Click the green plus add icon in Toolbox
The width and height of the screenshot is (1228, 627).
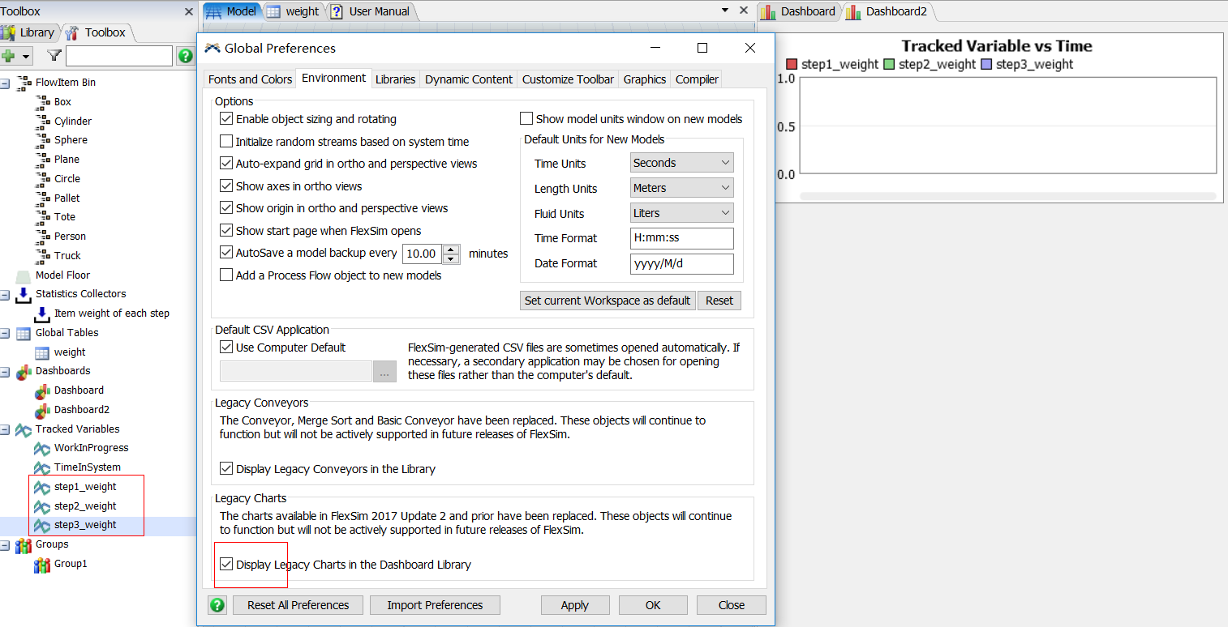coord(10,56)
